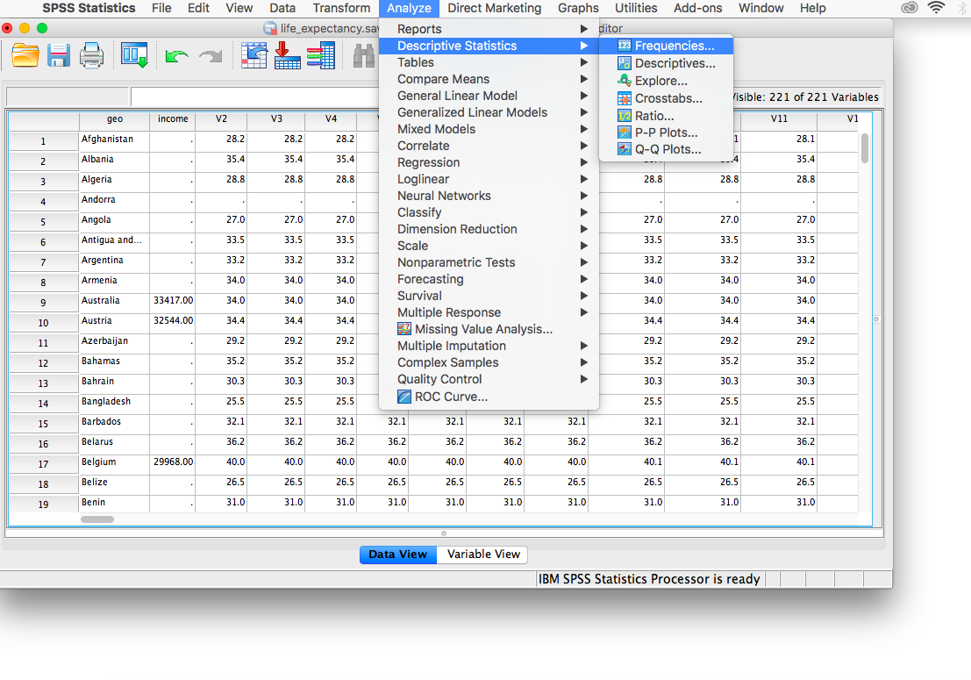Select Ratio in the submenu
971x680 pixels.
[x=667, y=116]
